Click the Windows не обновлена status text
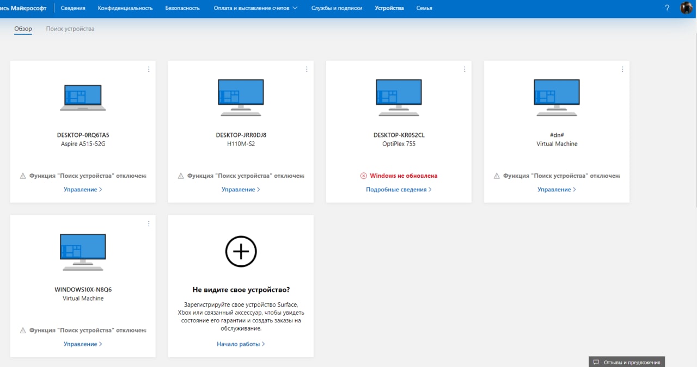The width and height of the screenshot is (697, 367). coord(403,176)
